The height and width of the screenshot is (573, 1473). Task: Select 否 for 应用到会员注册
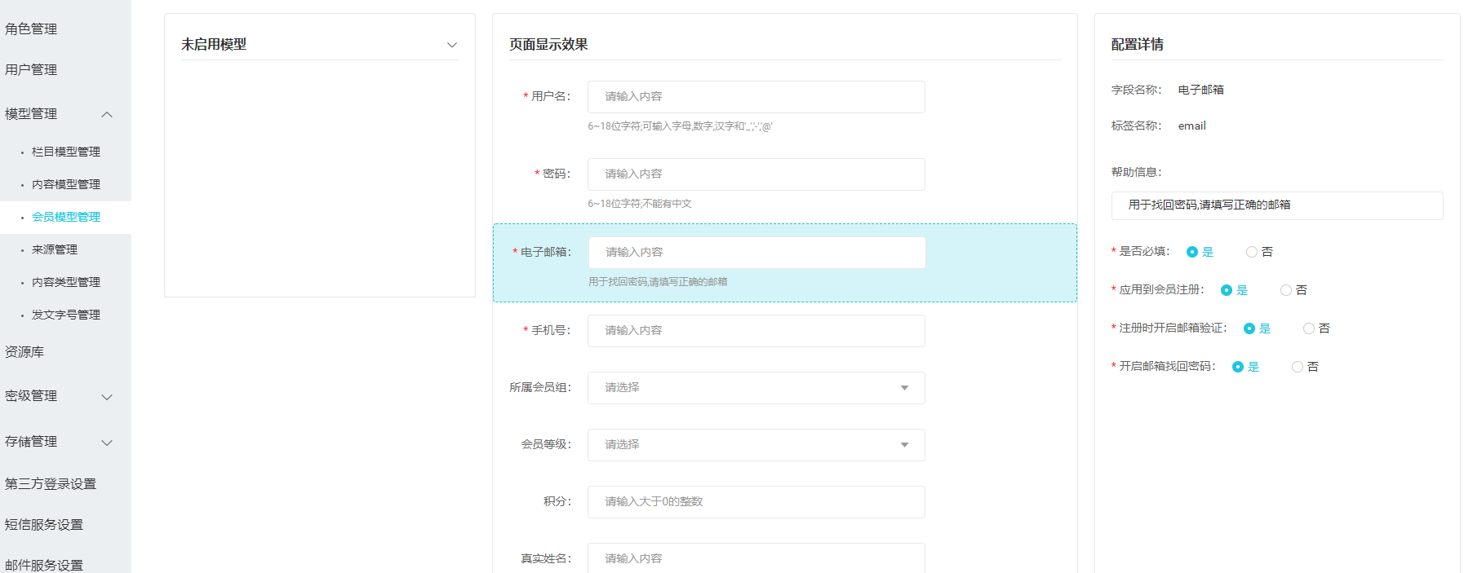[1286, 290]
